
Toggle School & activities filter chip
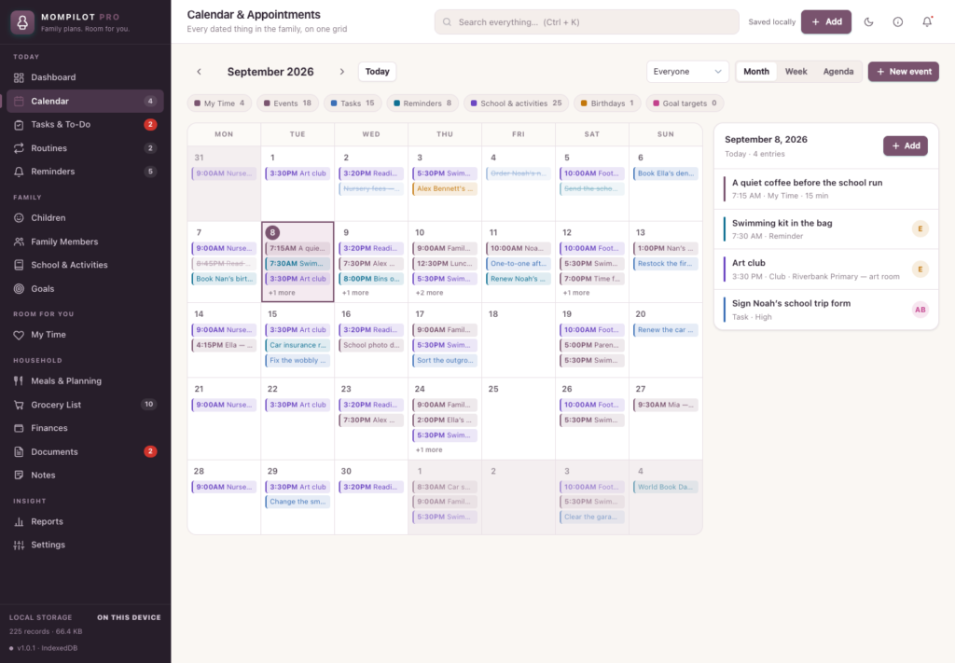tap(516, 103)
